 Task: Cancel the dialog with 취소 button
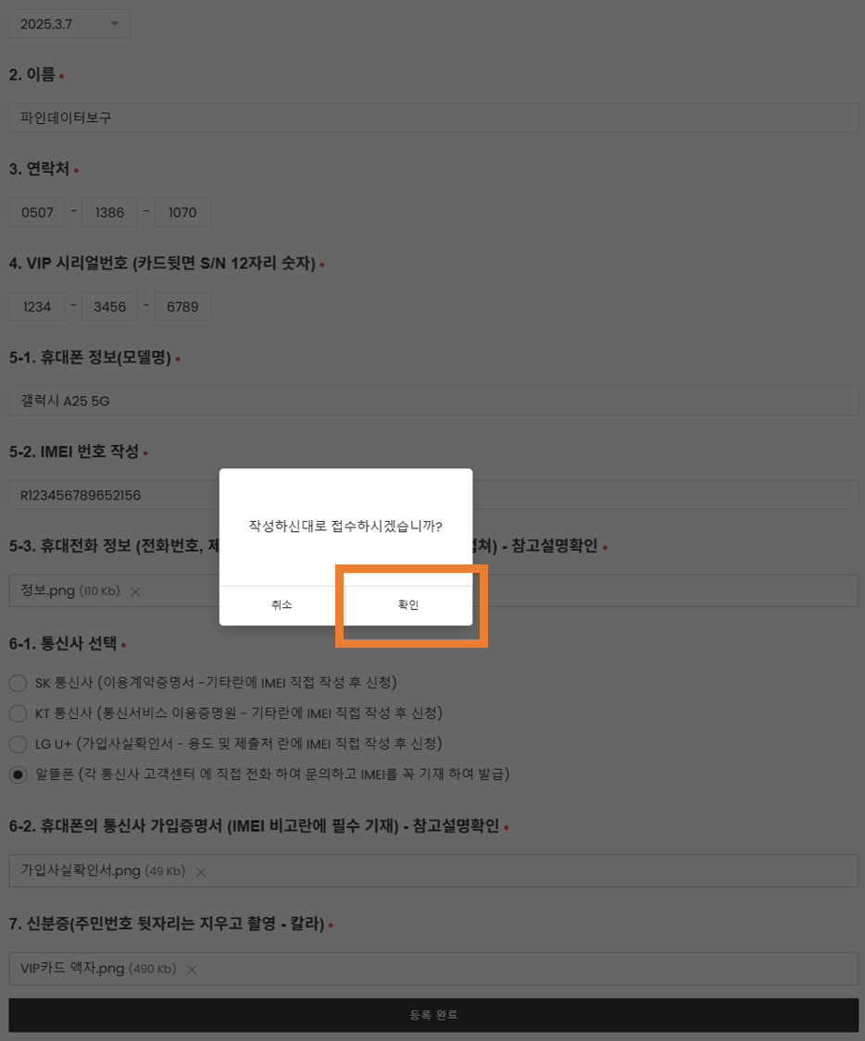pos(282,605)
